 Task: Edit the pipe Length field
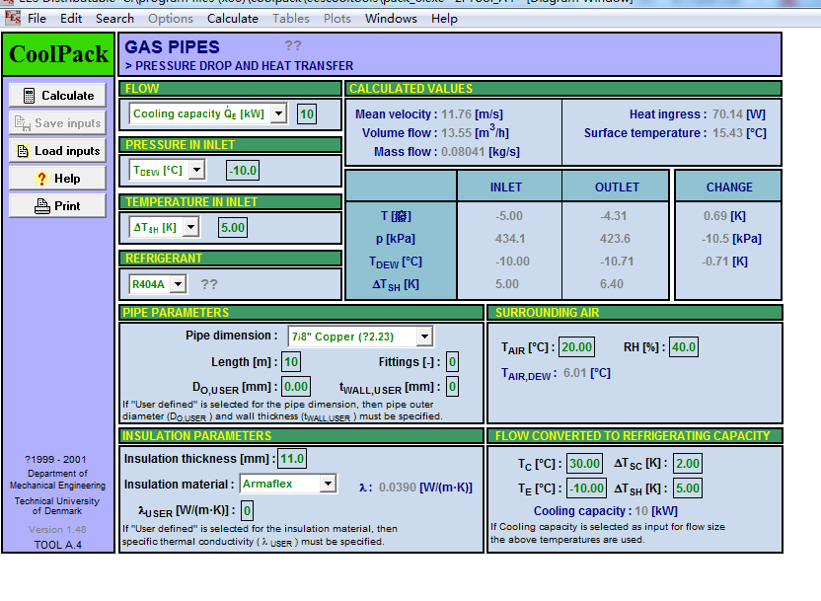(x=290, y=362)
